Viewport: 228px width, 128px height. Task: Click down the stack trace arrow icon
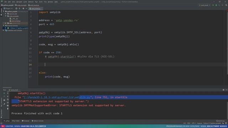(x=8, y=96)
